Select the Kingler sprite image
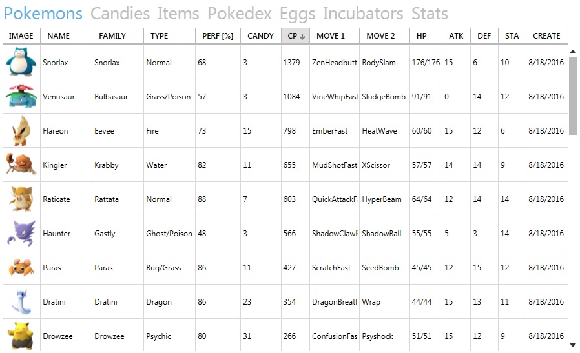Viewport: 580px width, 353px height. pyautogui.click(x=21, y=165)
